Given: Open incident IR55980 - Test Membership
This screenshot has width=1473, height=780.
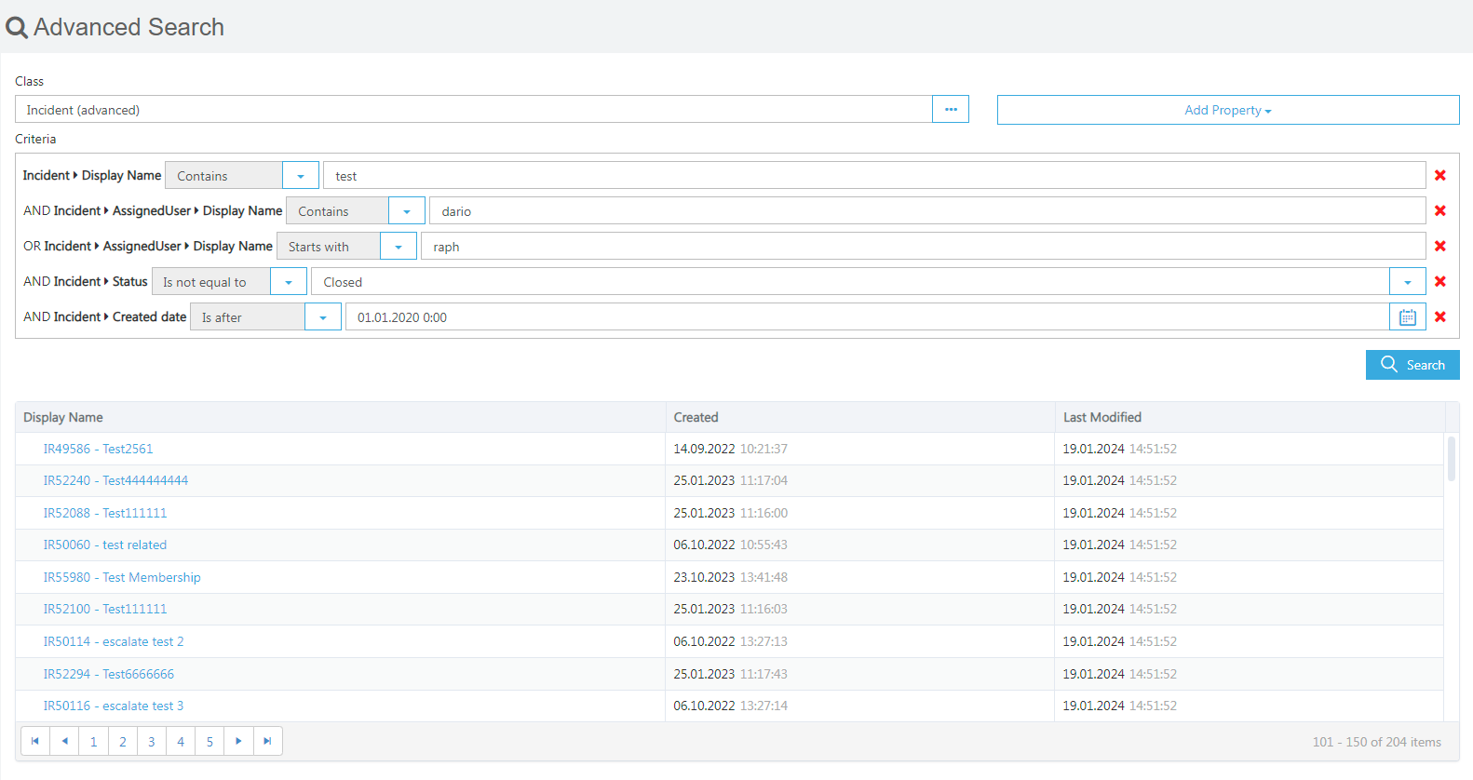Looking at the screenshot, I should (x=122, y=577).
